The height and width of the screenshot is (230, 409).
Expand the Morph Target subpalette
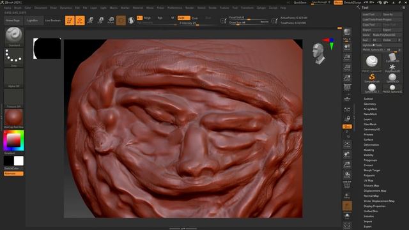click(x=372, y=171)
